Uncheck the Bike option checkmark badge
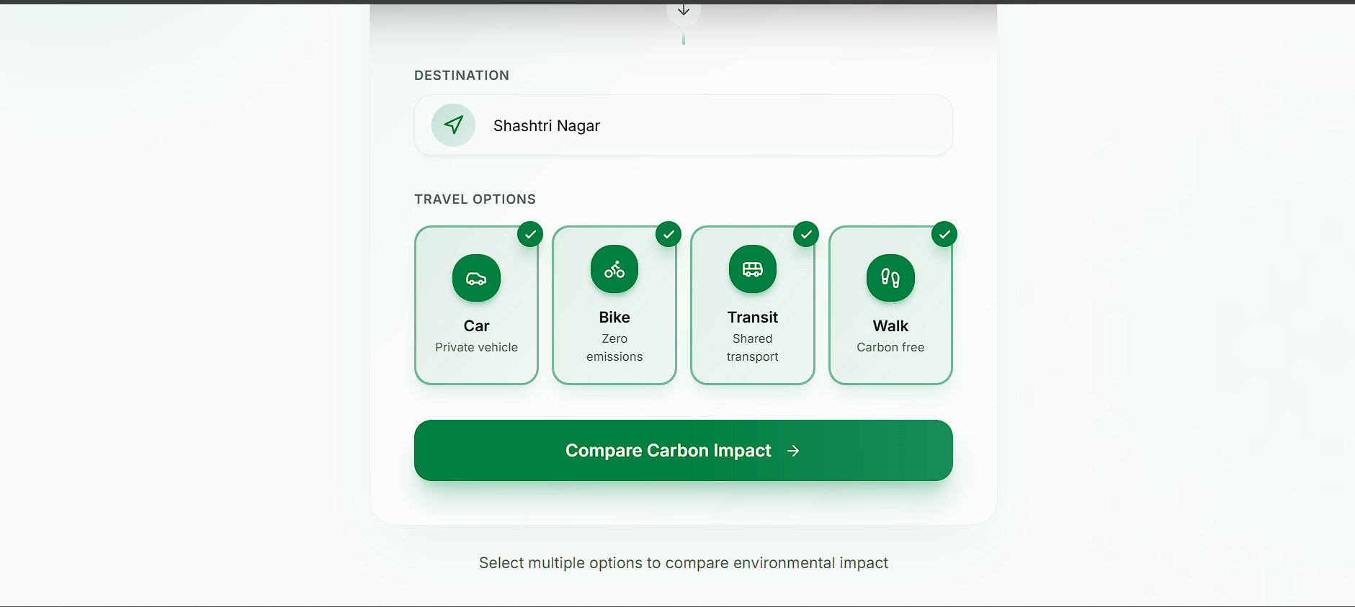The height and width of the screenshot is (607, 1355). tap(668, 234)
